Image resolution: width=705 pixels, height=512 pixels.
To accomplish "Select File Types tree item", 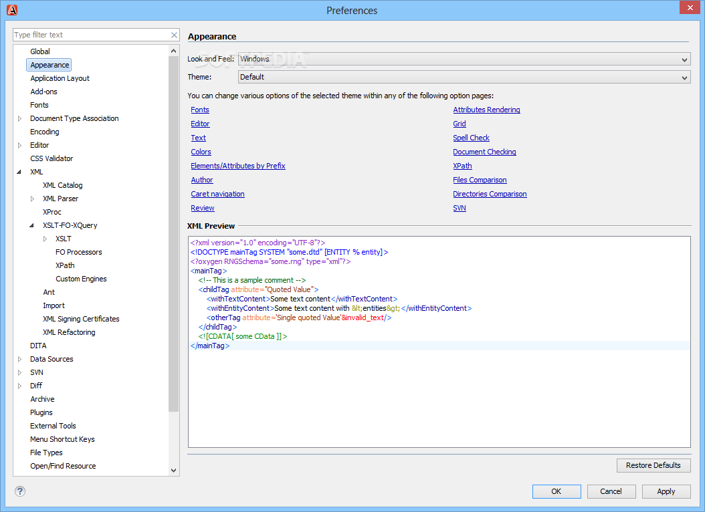I will click(46, 453).
